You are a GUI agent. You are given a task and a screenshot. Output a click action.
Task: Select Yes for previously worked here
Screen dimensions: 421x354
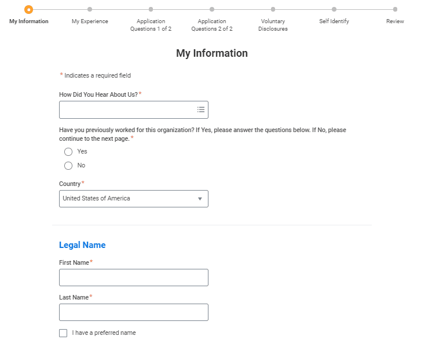[68, 152]
